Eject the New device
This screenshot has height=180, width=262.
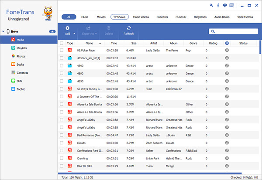pos(52,31)
